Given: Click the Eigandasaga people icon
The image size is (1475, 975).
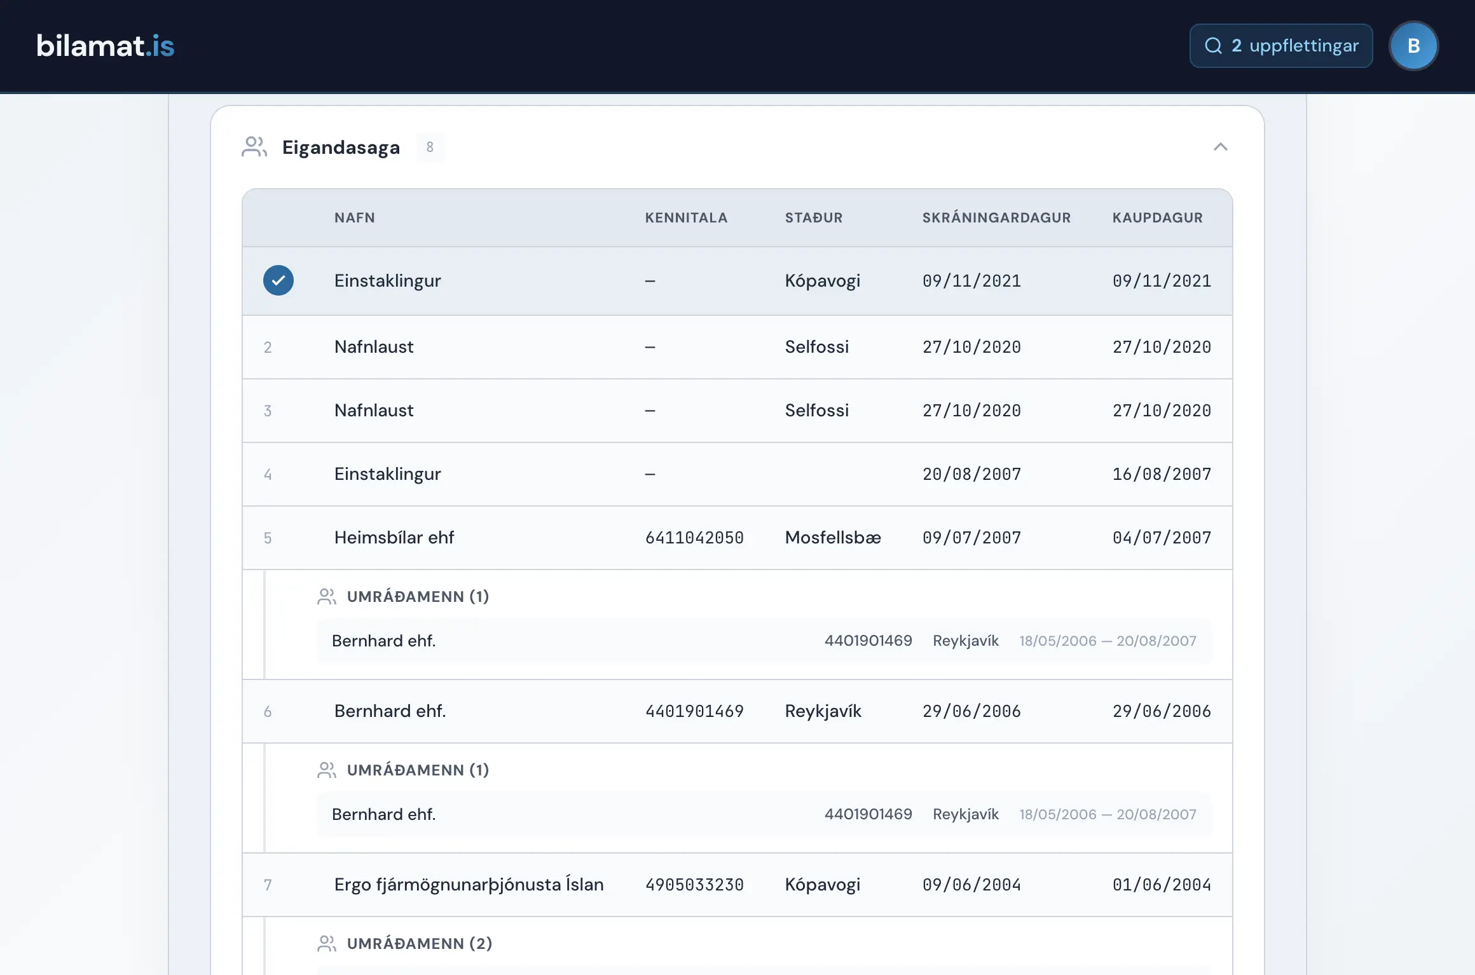Looking at the screenshot, I should tap(254, 147).
